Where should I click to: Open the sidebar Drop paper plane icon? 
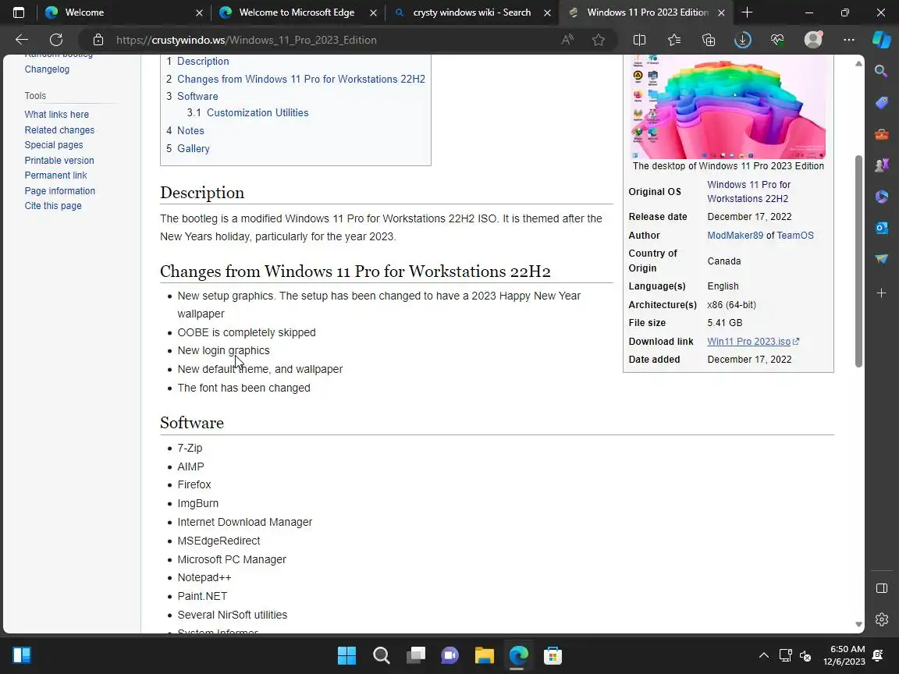click(x=881, y=259)
